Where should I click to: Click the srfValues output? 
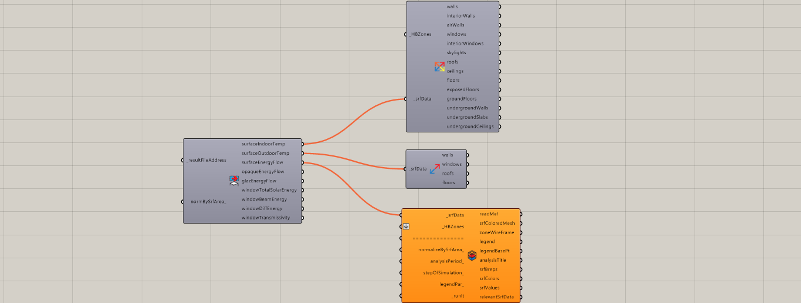489,288
